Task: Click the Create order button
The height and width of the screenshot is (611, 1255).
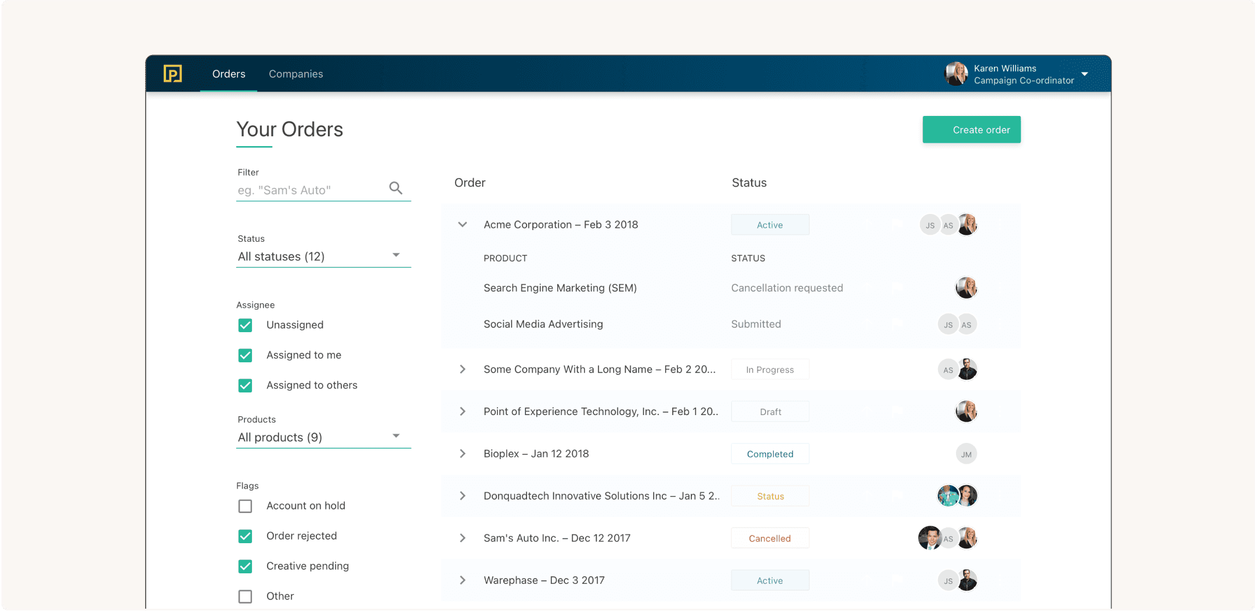Action: (x=971, y=129)
